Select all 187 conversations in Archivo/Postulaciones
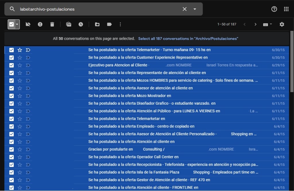Image resolution: width=294 pixels, height=191 pixels. [188, 39]
